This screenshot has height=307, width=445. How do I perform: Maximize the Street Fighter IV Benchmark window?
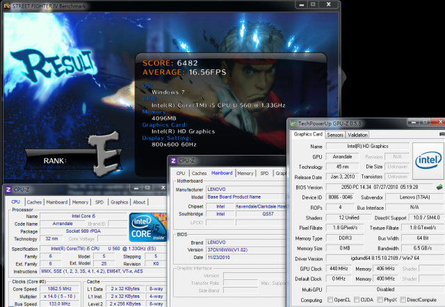313,5
